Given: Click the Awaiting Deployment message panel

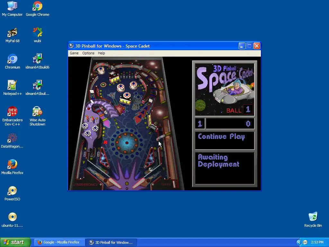Looking at the screenshot, I should [225, 168].
